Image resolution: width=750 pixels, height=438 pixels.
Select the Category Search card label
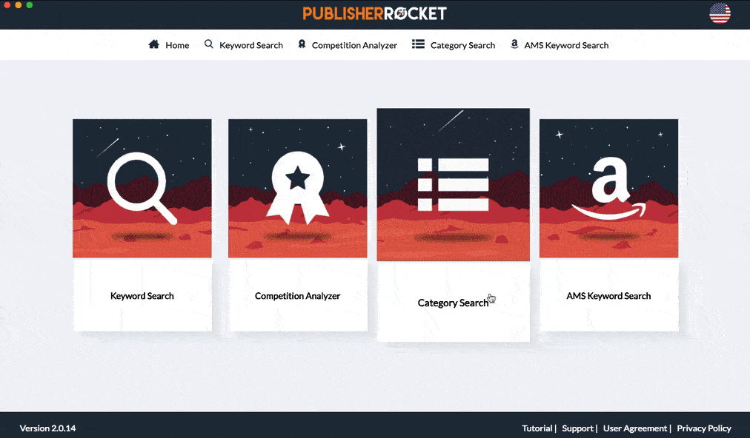point(452,302)
